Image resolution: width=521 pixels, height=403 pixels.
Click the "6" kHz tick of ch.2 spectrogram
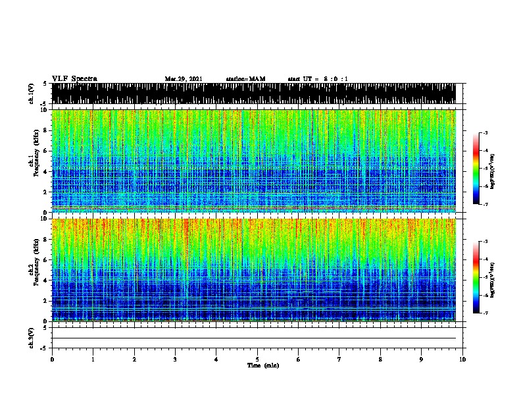point(45,259)
